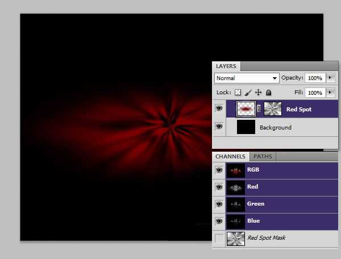
Task: Click the lock image pixels brush icon
Action: click(248, 93)
